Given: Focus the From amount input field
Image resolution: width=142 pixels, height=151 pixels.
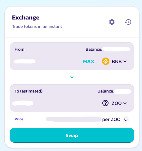Looking at the screenshot, I should pyautogui.click(x=25, y=61).
